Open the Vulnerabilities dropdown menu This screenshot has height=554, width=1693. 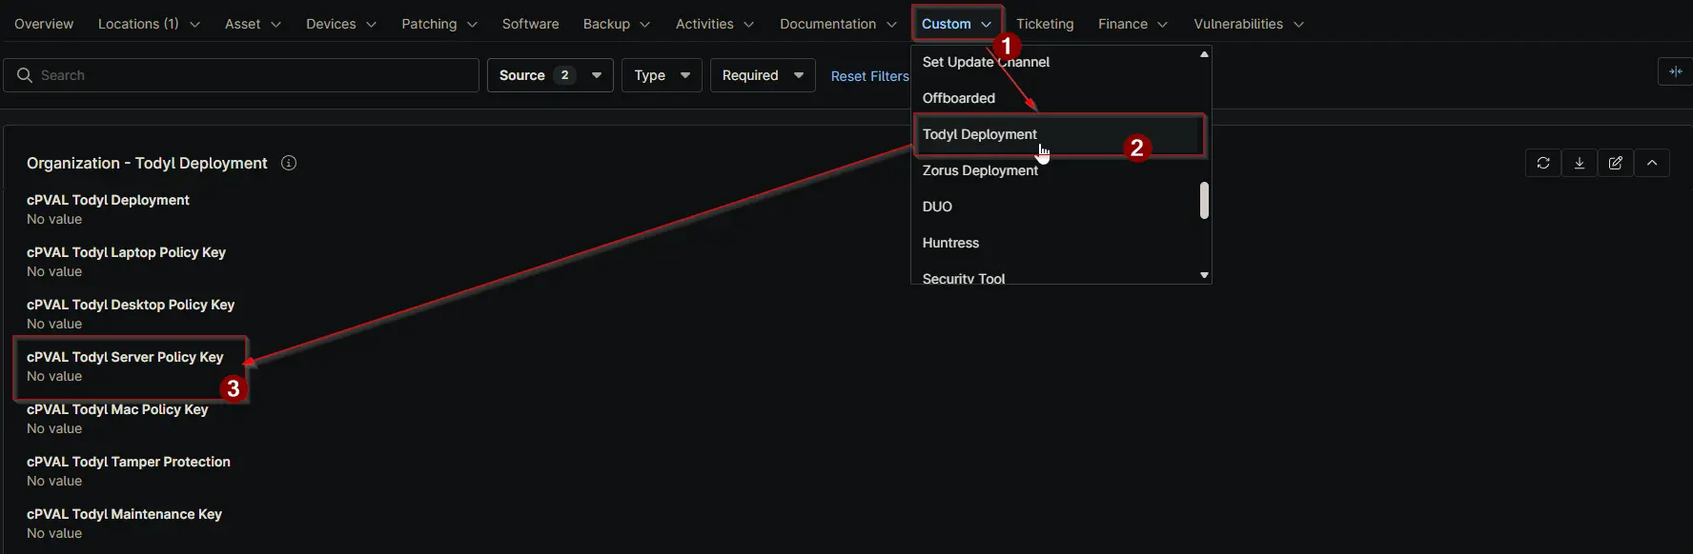(x=1249, y=24)
